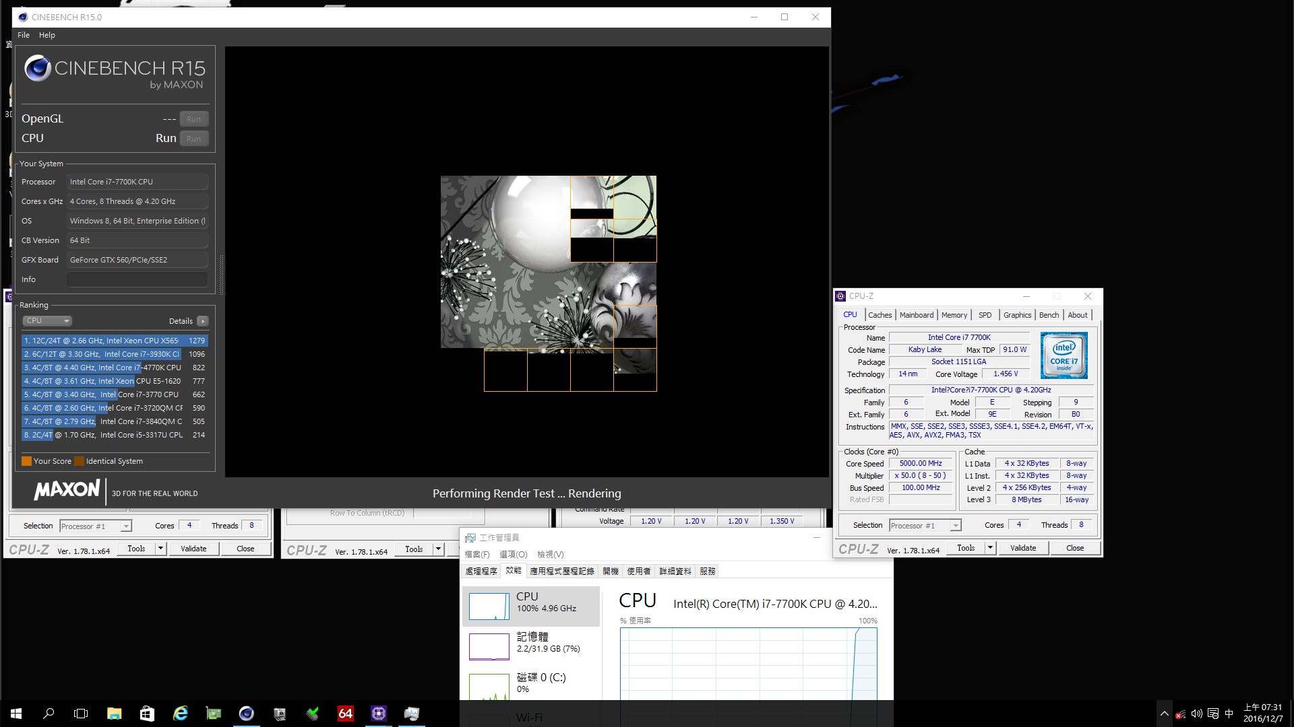Click the Task Manager title bar icon
The height and width of the screenshot is (727, 1294).
point(470,538)
